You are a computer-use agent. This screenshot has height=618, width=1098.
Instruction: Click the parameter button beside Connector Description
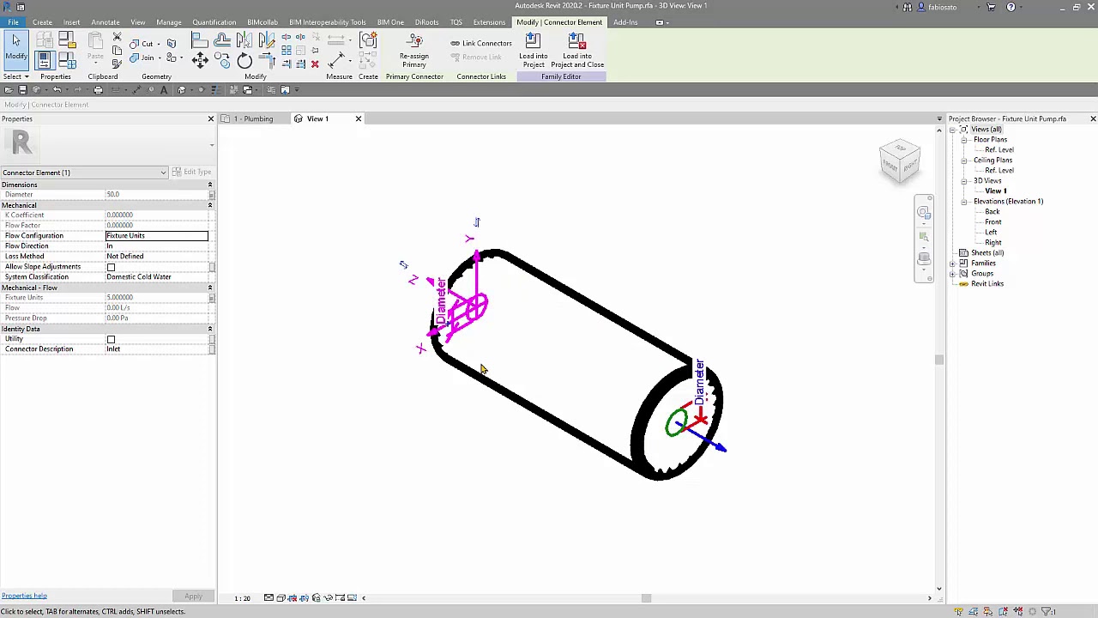point(211,349)
